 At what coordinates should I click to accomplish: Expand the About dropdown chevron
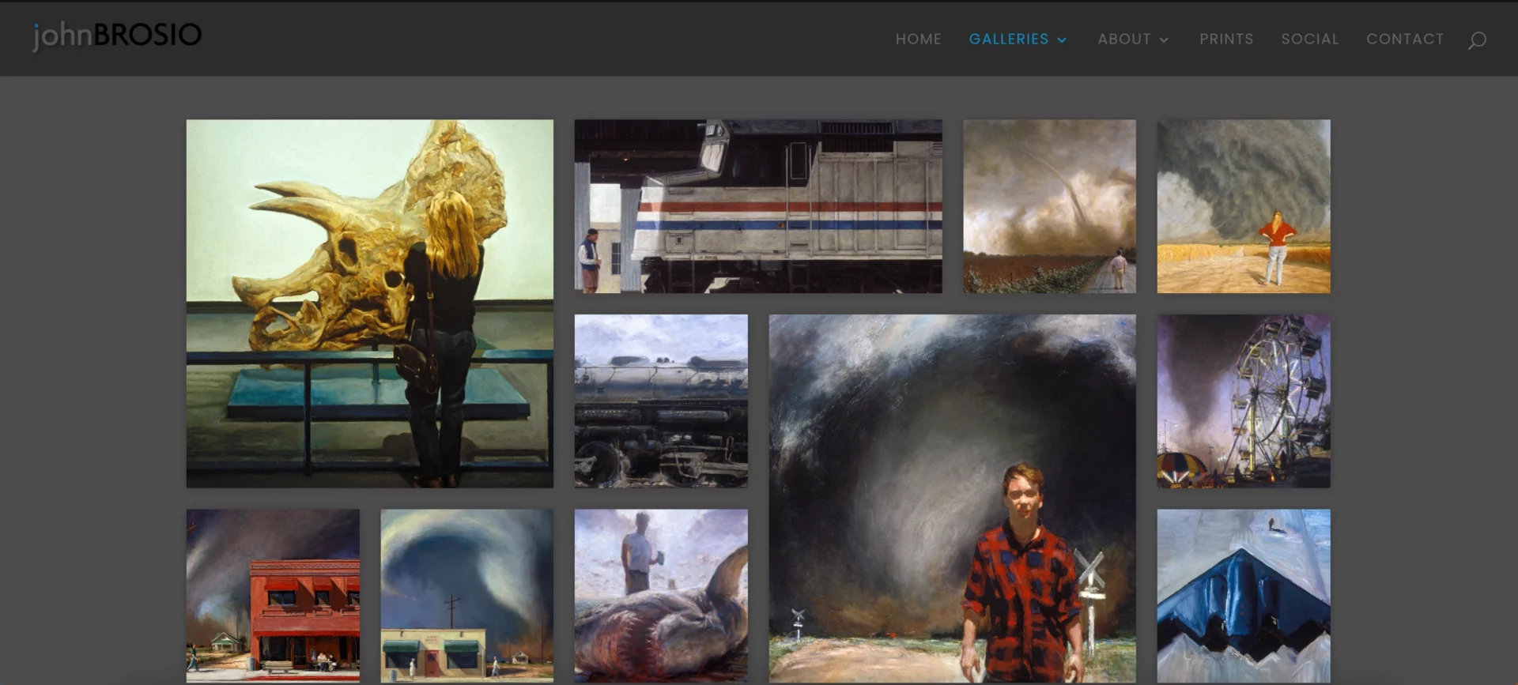pyautogui.click(x=1164, y=40)
